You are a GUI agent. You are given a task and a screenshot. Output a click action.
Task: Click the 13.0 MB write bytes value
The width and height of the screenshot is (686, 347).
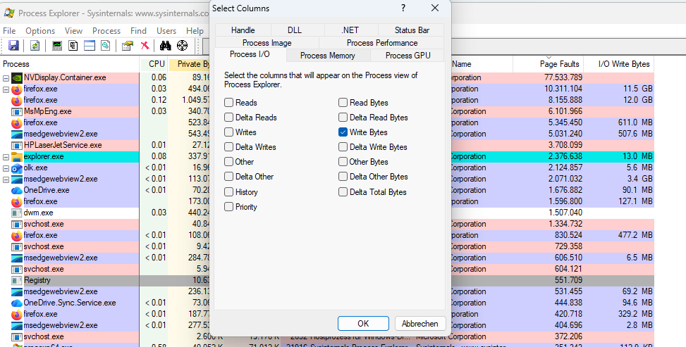(x=637, y=156)
